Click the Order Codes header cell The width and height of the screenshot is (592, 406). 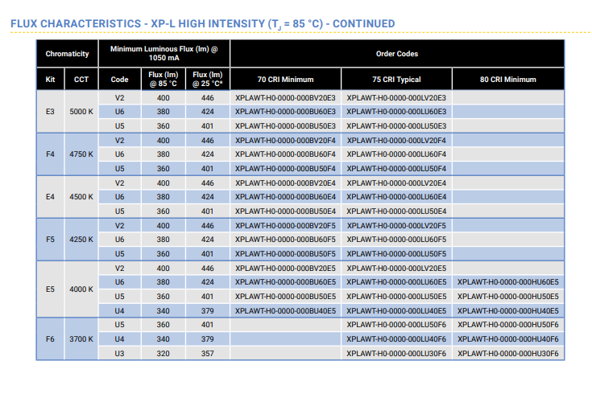pyautogui.click(x=397, y=54)
